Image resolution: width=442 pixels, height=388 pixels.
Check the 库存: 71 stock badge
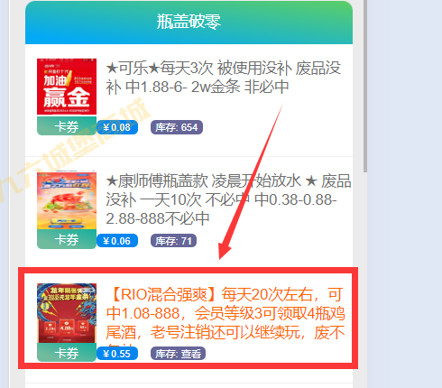point(173,241)
